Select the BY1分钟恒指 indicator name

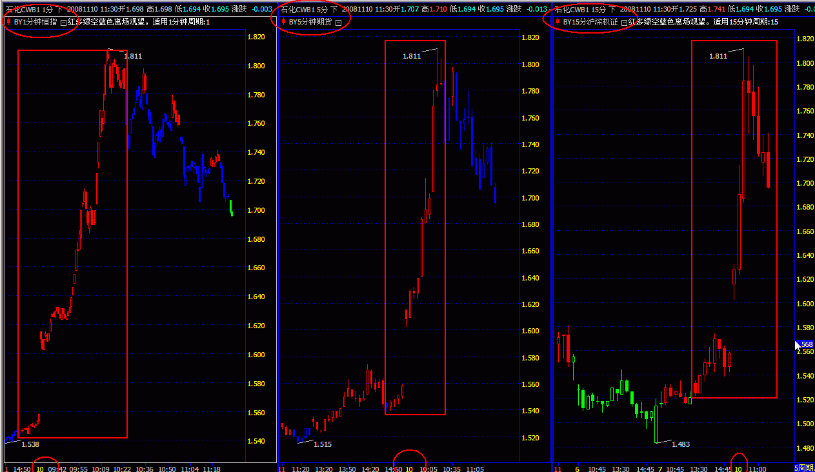point(35,22)
